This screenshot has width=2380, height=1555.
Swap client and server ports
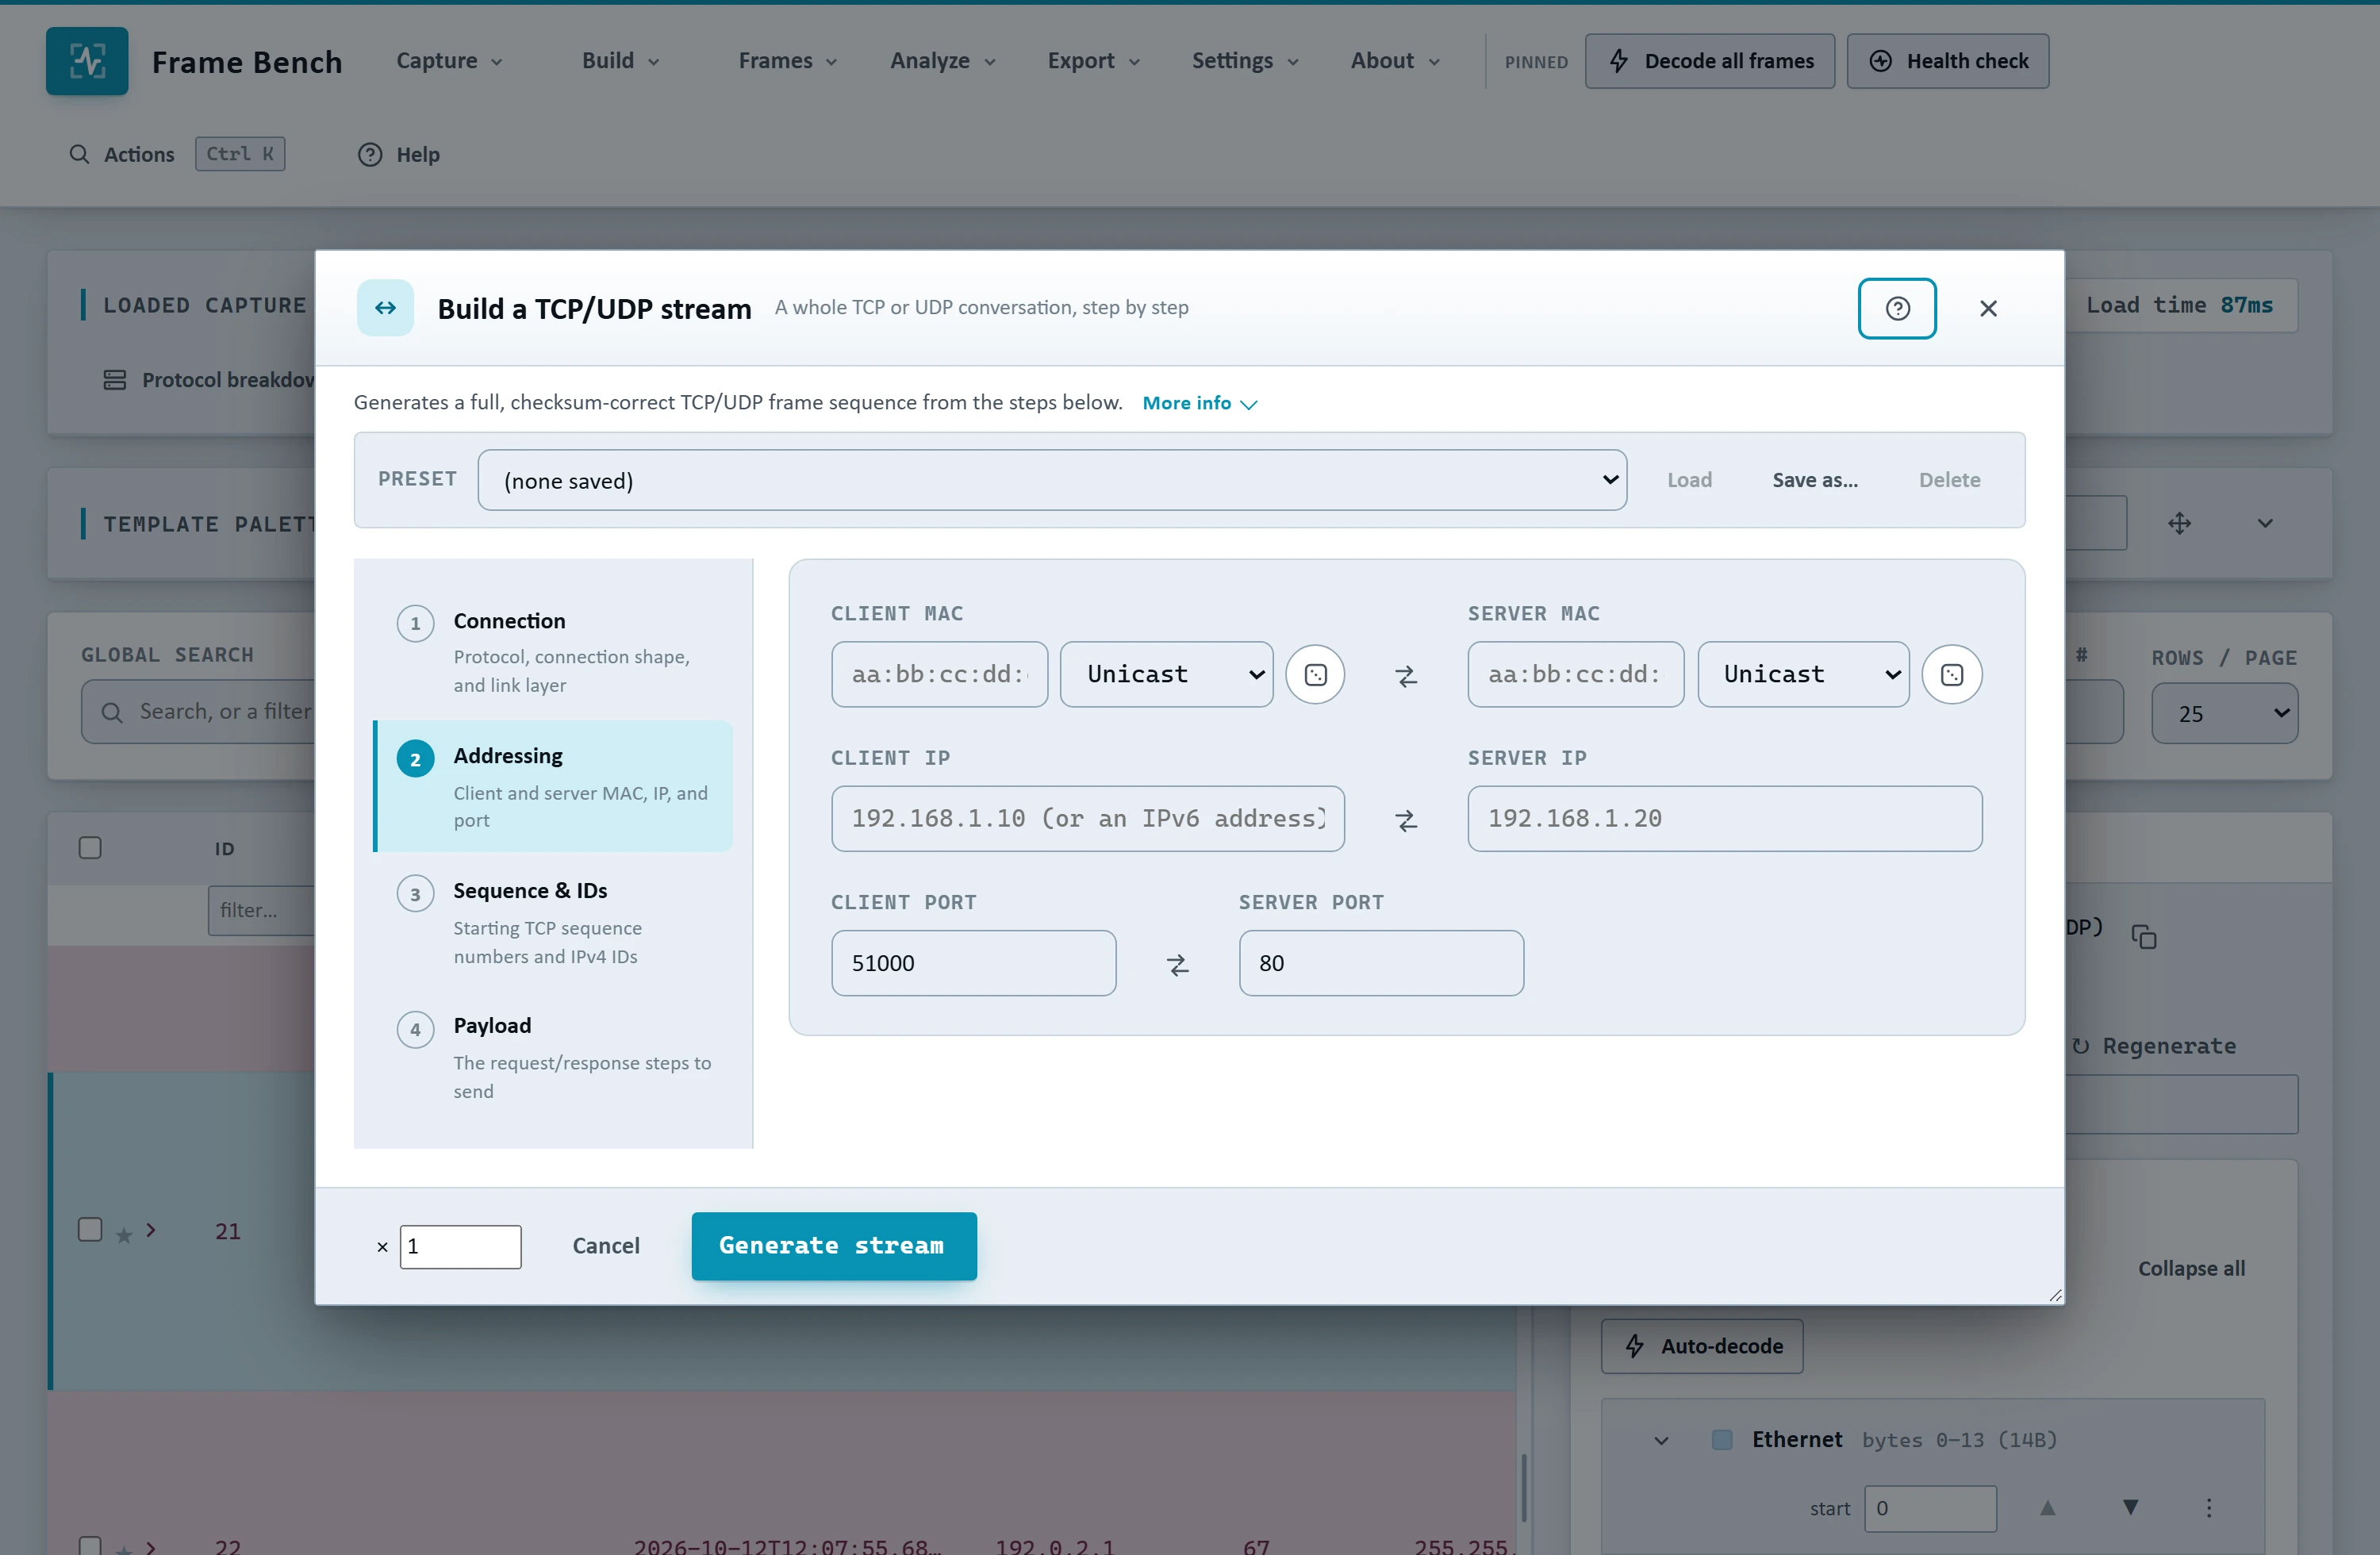(1177, 964)
